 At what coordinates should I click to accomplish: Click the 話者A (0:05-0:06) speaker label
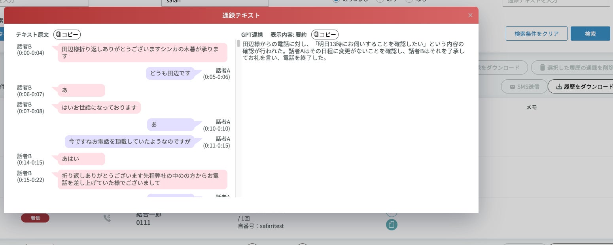pyautogui.click(x=216, y=74)
